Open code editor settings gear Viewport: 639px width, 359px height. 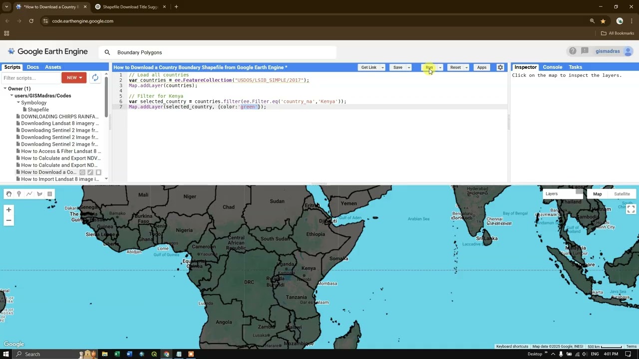pyautogui.click(x=500, y=67)
